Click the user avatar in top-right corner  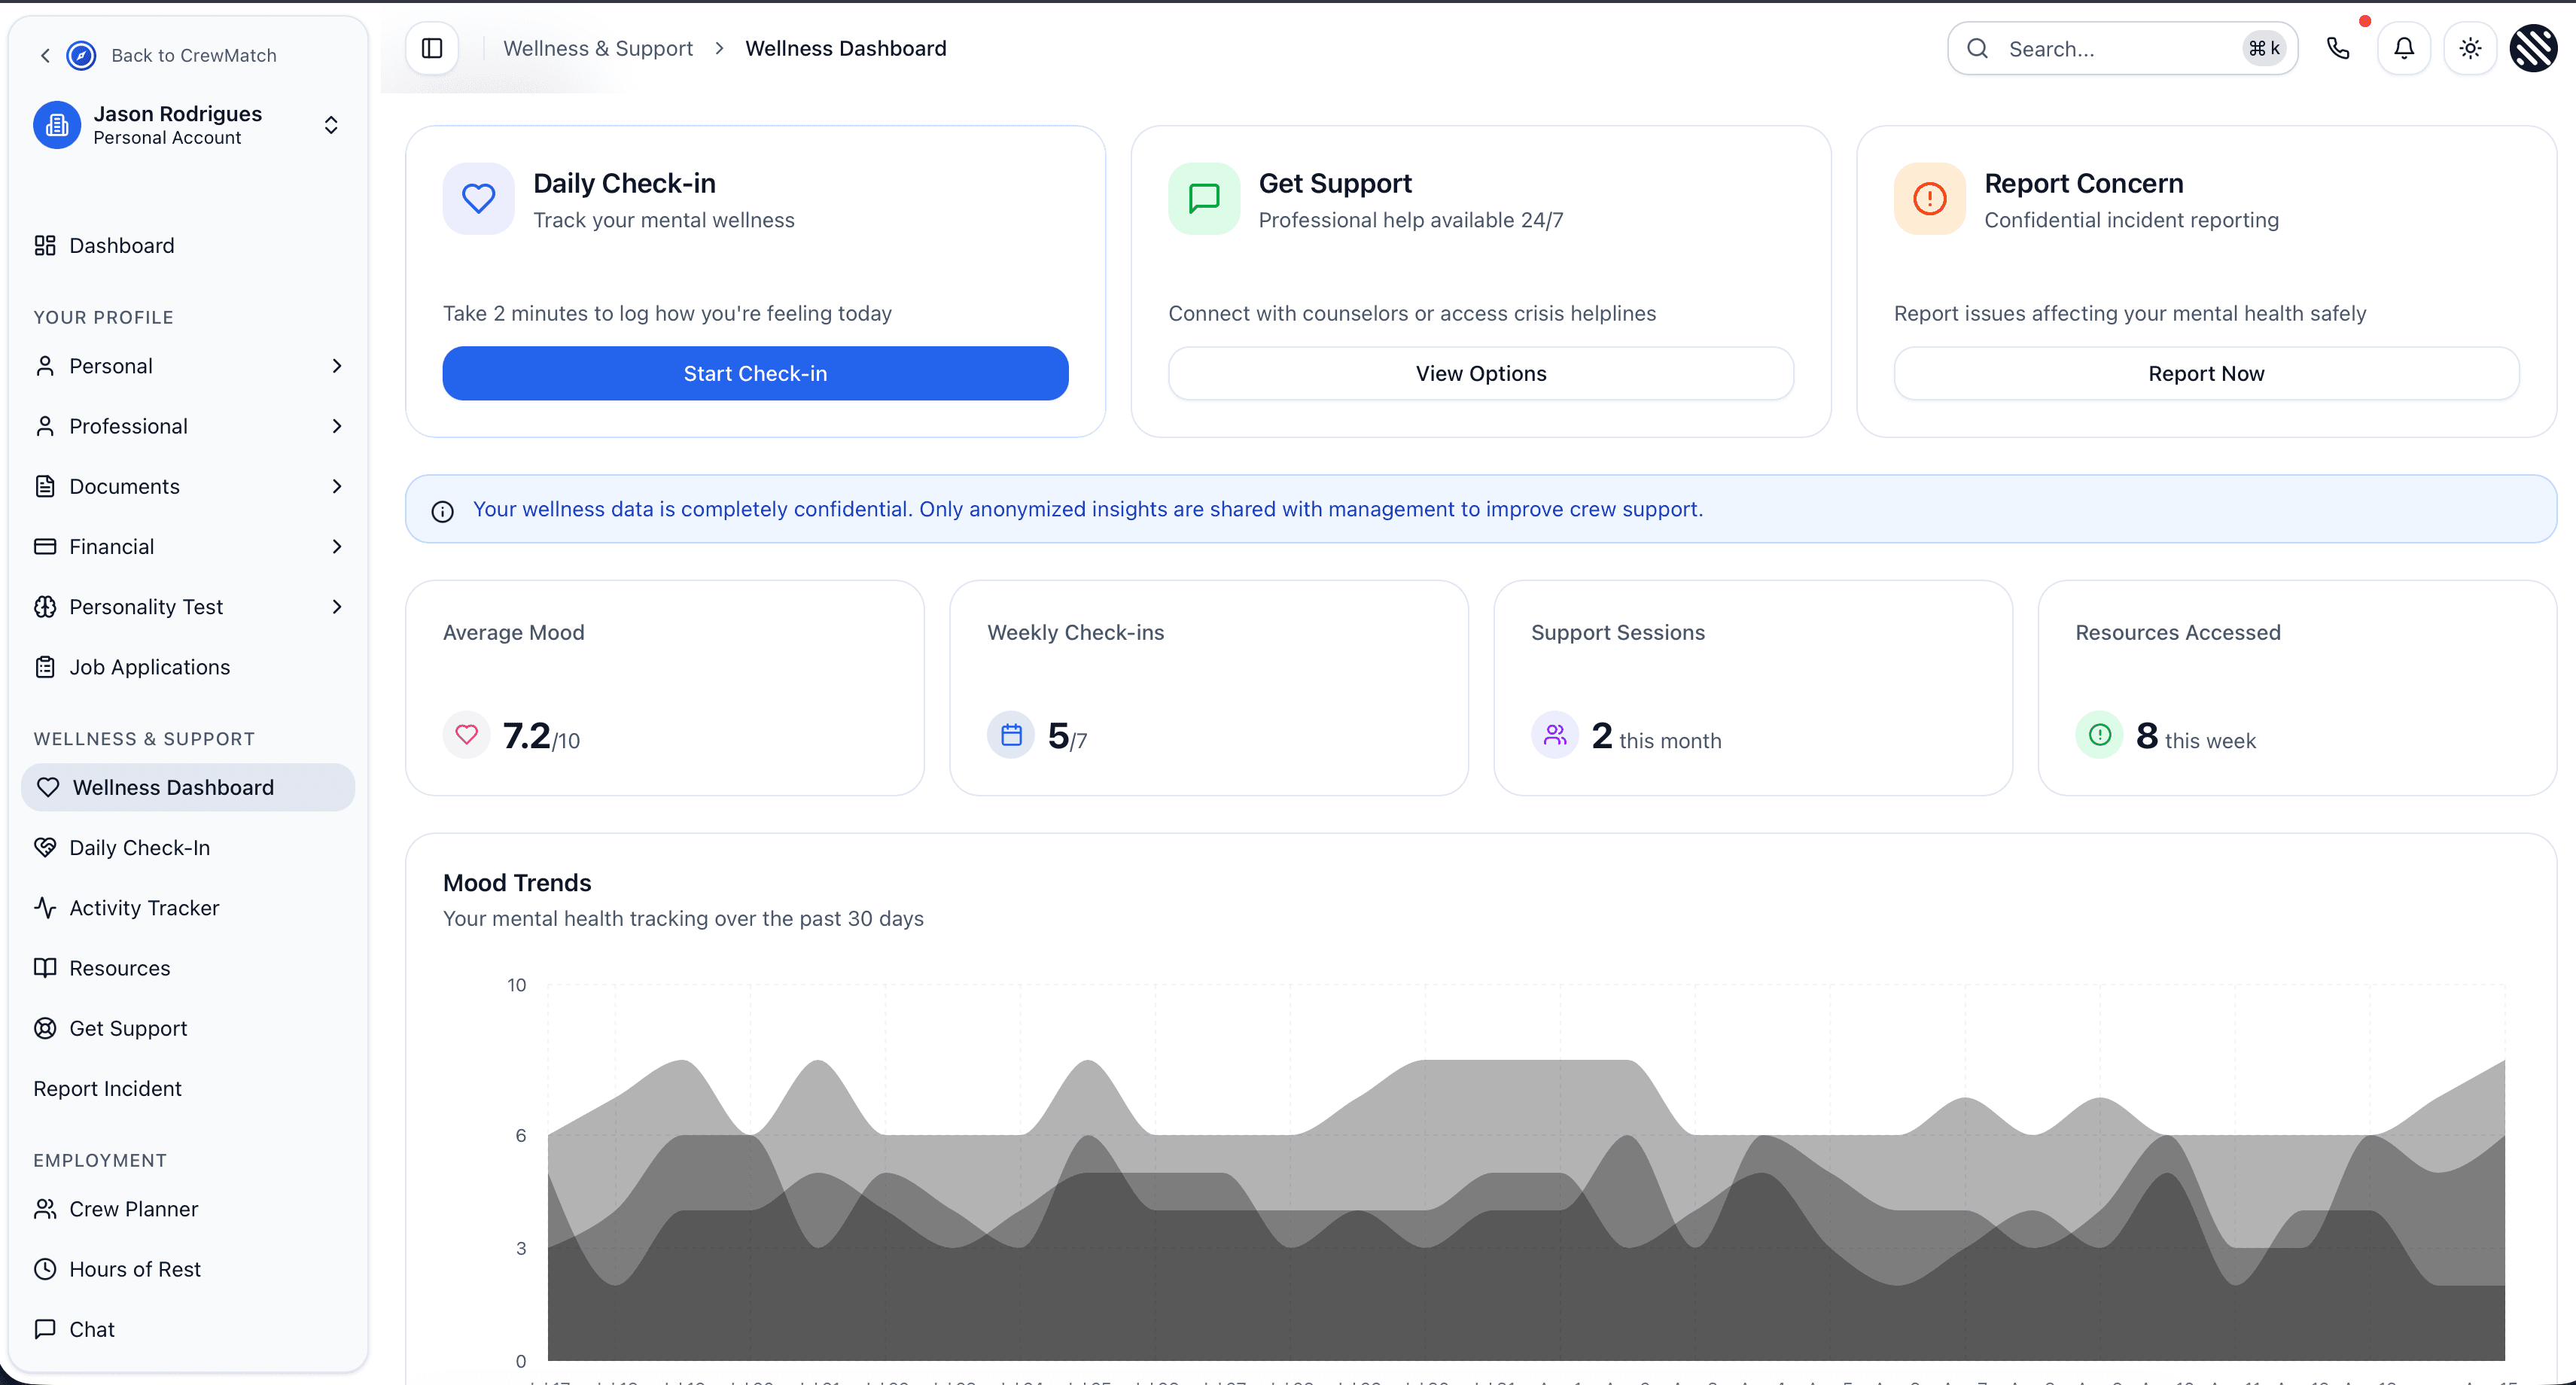(2532, 48)
